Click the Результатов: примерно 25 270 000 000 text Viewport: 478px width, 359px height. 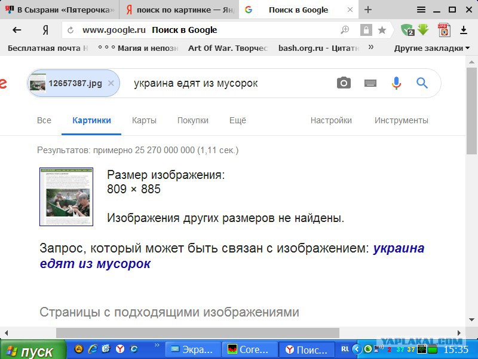(138, 150)
